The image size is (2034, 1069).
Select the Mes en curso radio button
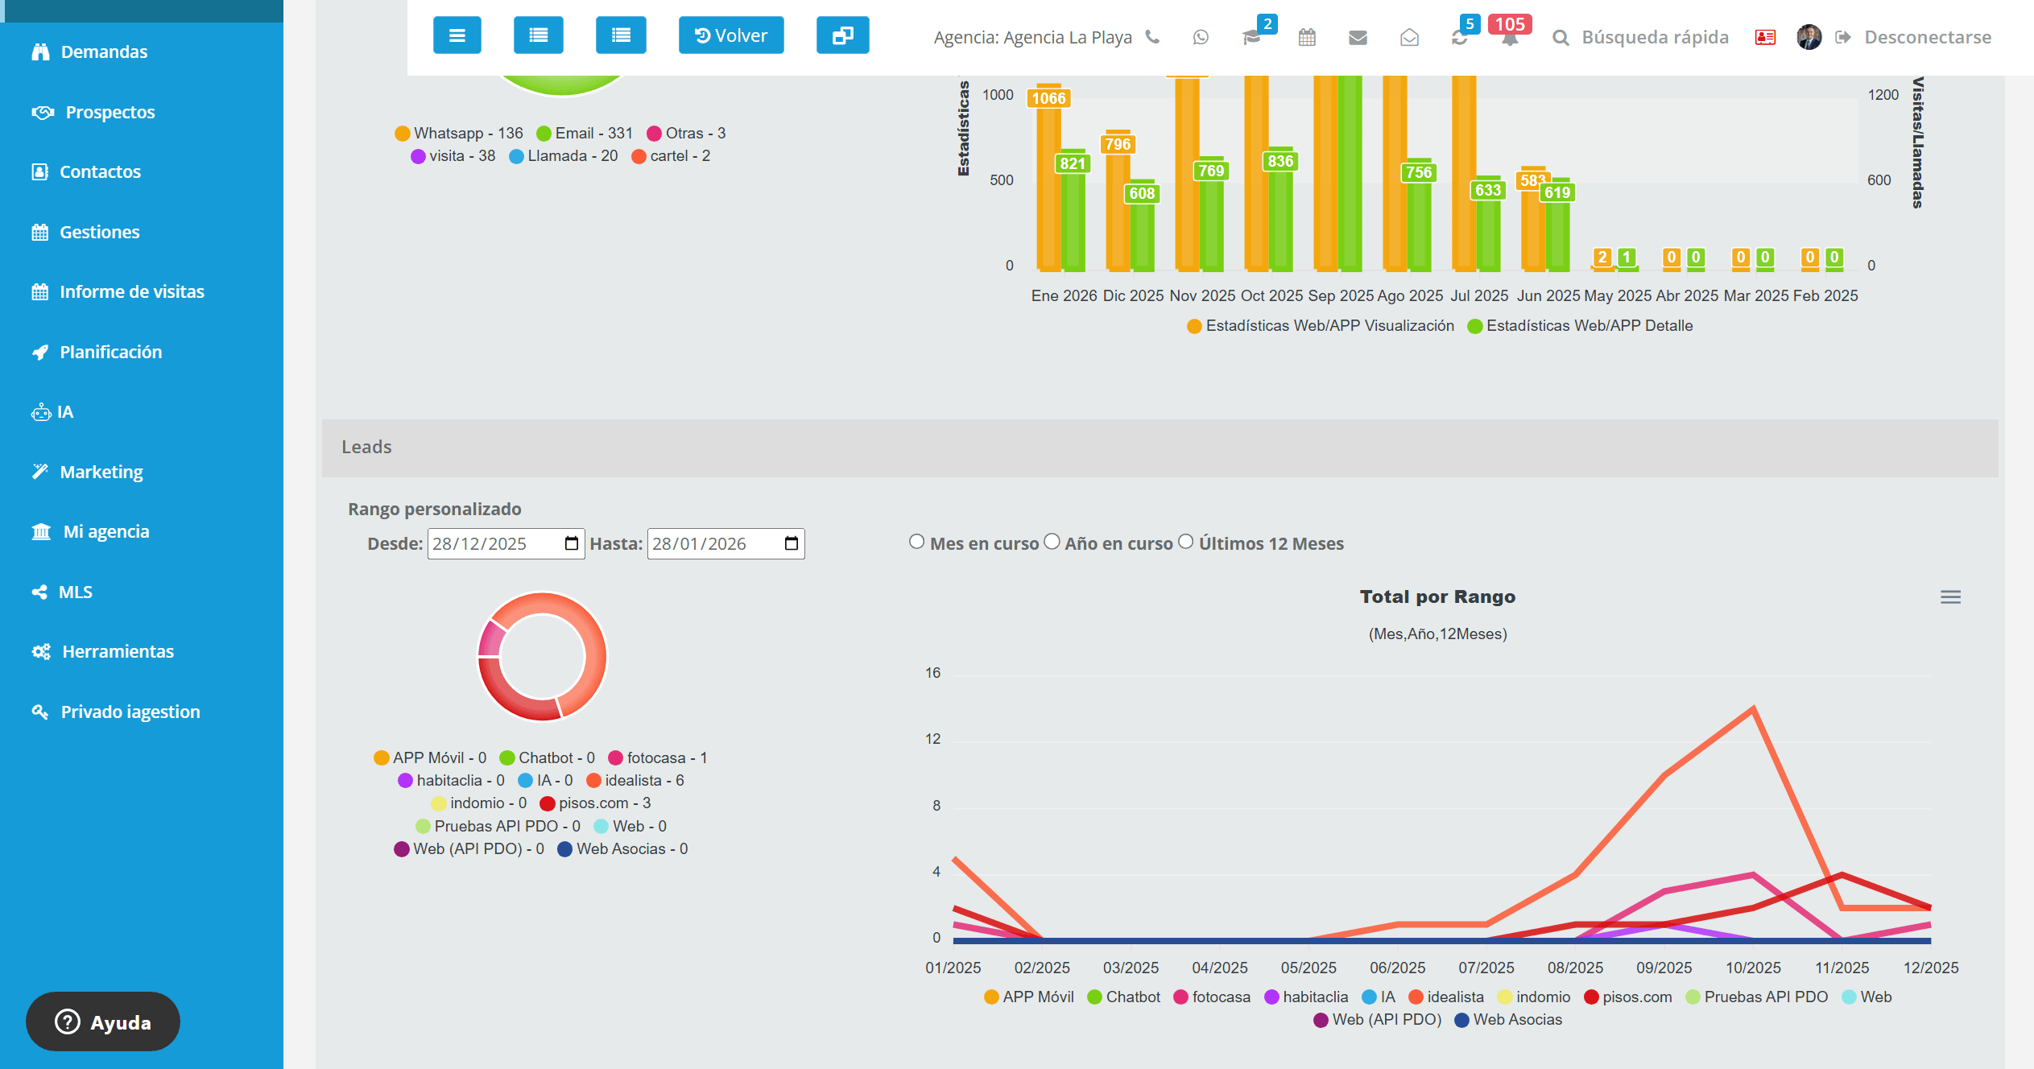(x=916, y=542)
